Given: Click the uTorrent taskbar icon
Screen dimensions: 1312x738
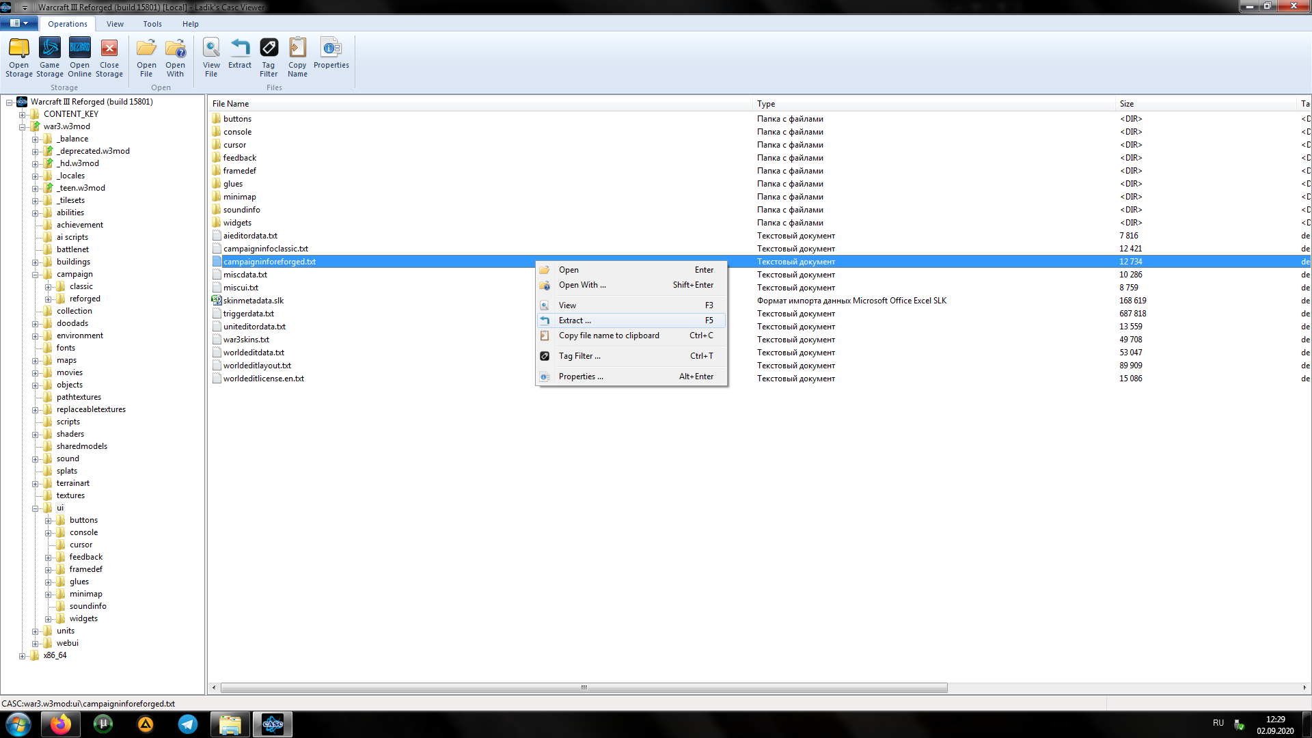Looking at the screenshot, I should pyautogui.click(x=103, y=724).
